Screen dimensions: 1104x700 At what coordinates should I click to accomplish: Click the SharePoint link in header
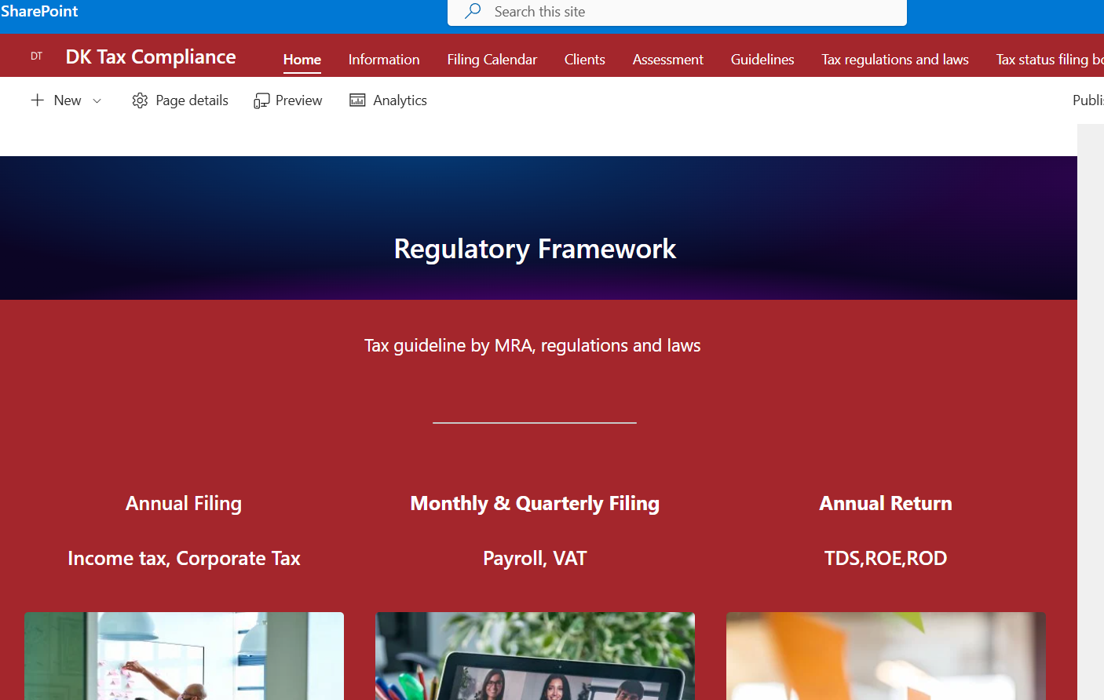click(x=39, y=11)
